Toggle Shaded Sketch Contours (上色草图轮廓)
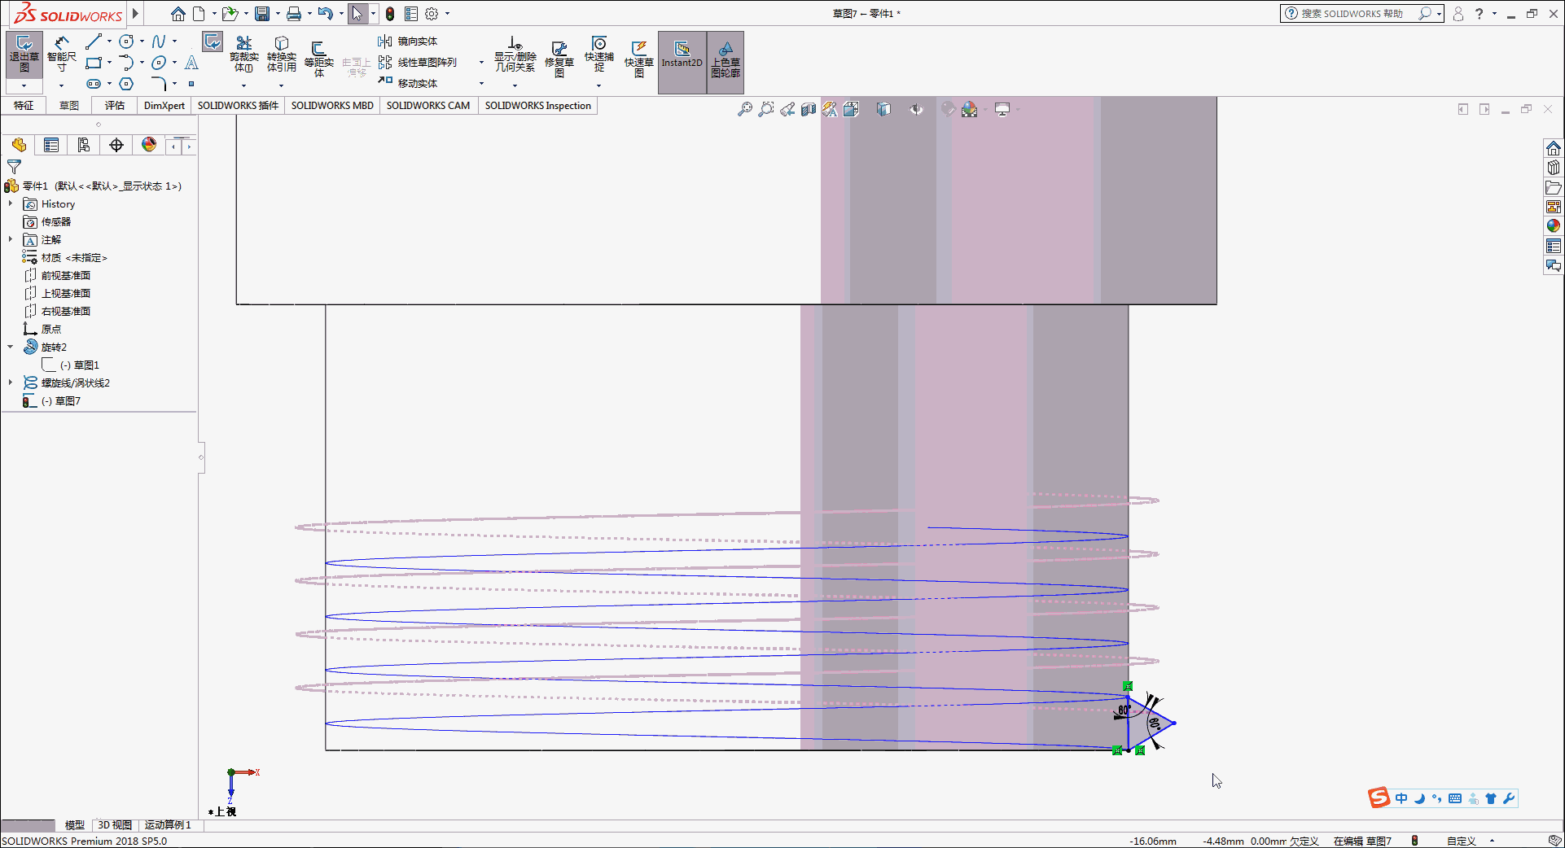 click(x=726, y=62)
